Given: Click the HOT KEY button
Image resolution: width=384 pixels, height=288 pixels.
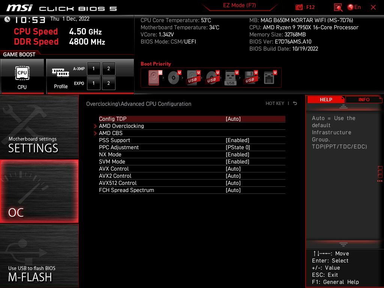Looking at the screenshot, I should click(275, 103).
